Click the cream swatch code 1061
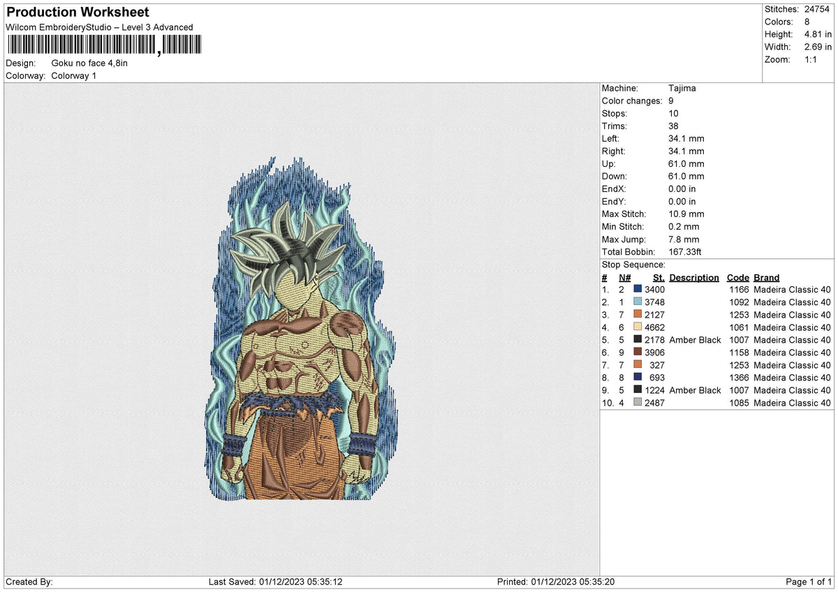The image size is (838, 592). [638, 327]
